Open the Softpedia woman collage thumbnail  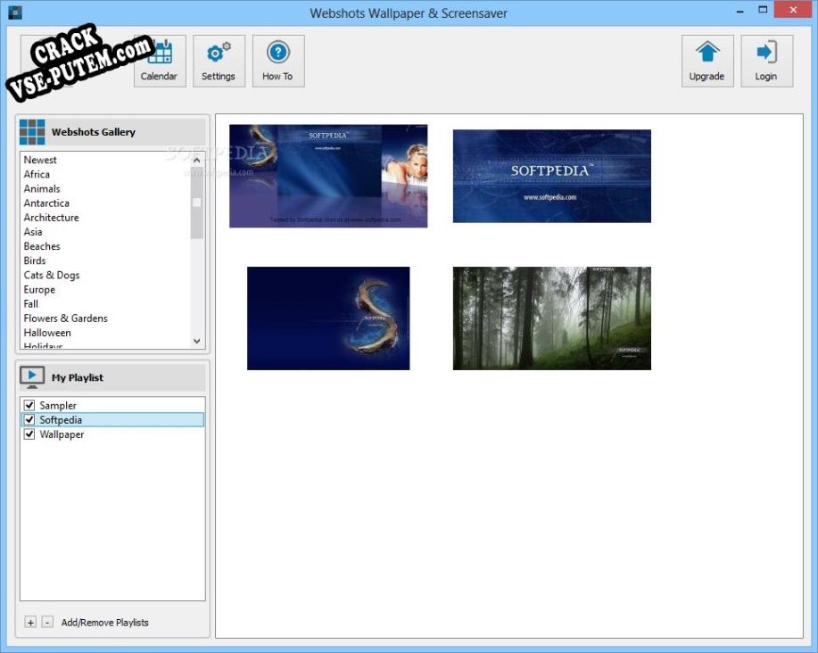[328, 176]
